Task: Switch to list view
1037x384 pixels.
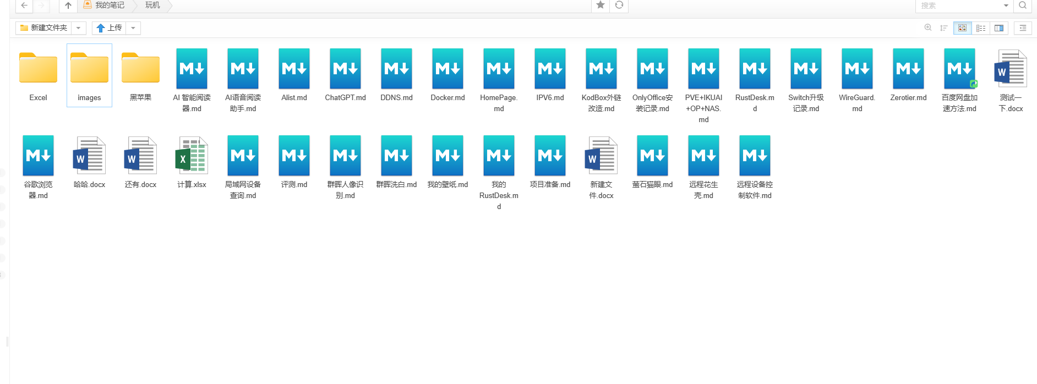Action: [x=981, y=28]
